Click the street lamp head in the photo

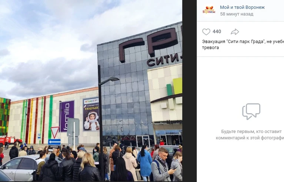coord(112,79)
